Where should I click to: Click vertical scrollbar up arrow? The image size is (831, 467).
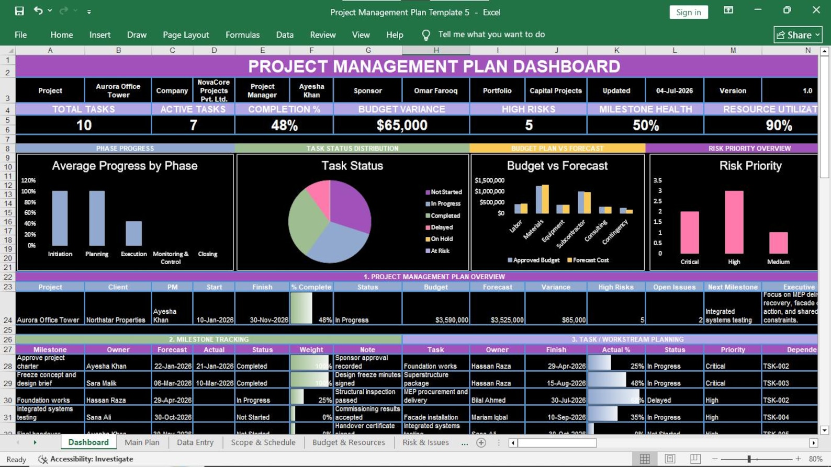pos(825,51)
